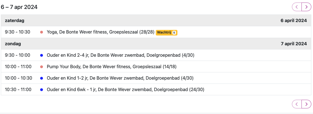The height and width of the screenshot is (114, 313).
Task: Click the red dot beside Pump Your Body
Action: 42,67
